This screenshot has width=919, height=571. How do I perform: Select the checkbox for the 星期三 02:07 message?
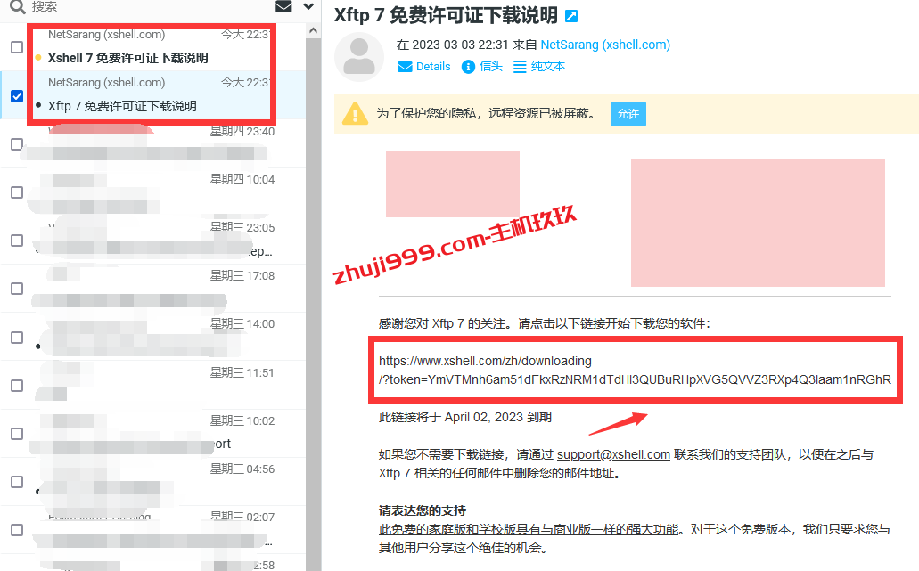(17, 530)
